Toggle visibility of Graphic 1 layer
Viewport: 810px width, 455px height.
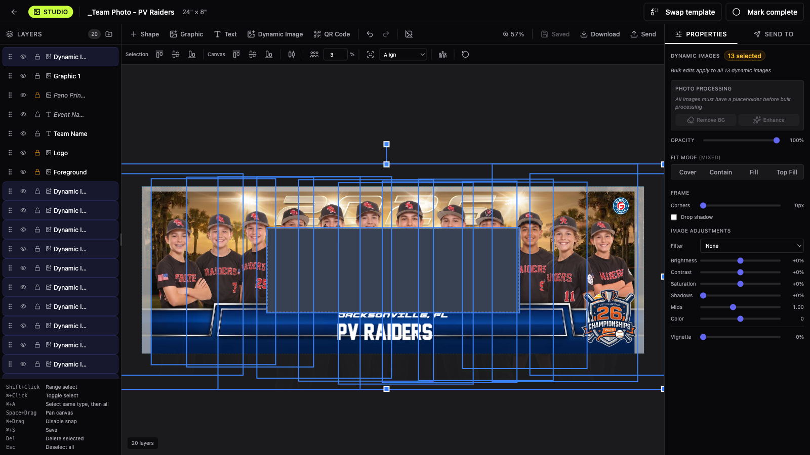click(23, 76)
